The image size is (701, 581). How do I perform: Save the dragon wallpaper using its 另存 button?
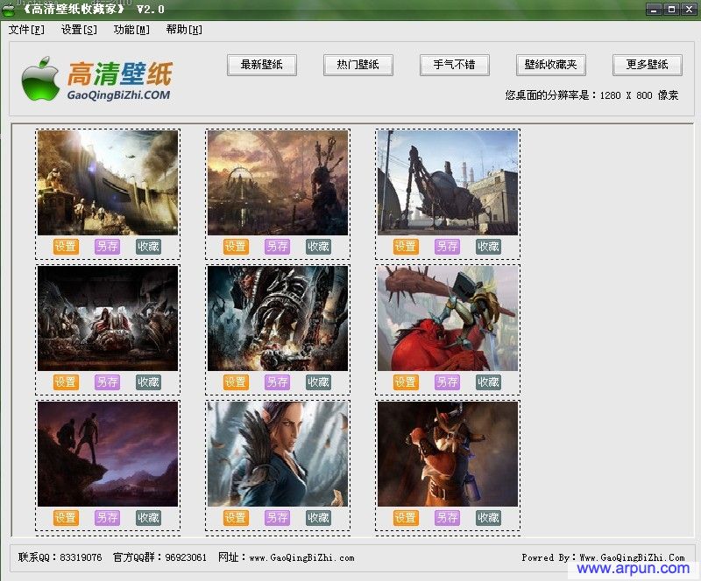tap(278, 381)
